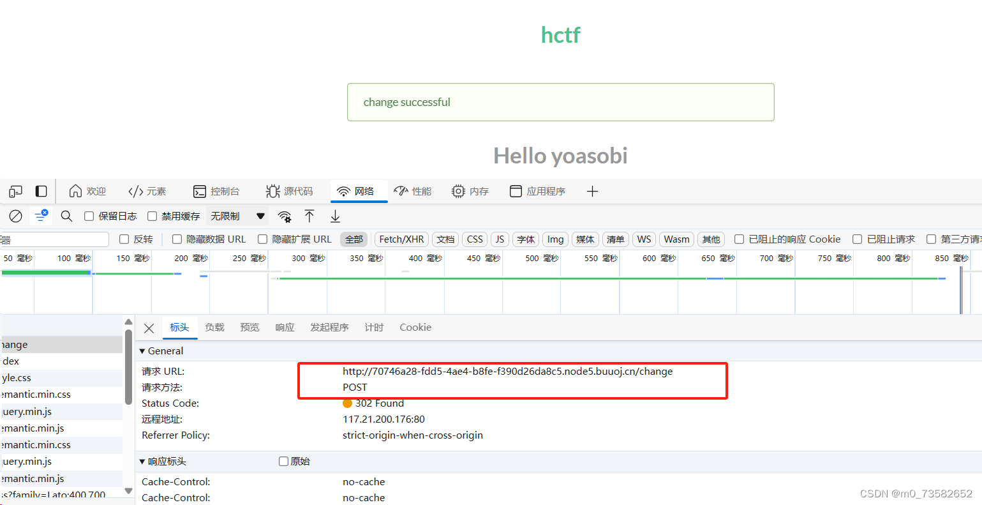Open more DevTools panels via plus button
Image resolution: width=982 pixels, height=505 pixels.
(x=592, y=191)
